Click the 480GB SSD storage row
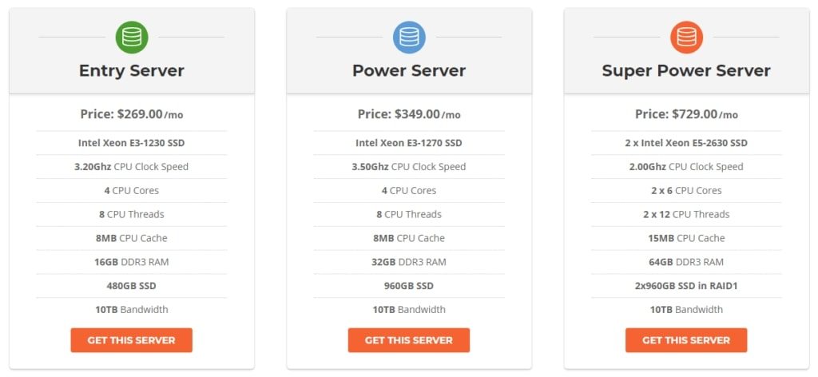This screenshot has width=818, height=377. point(132,286)
